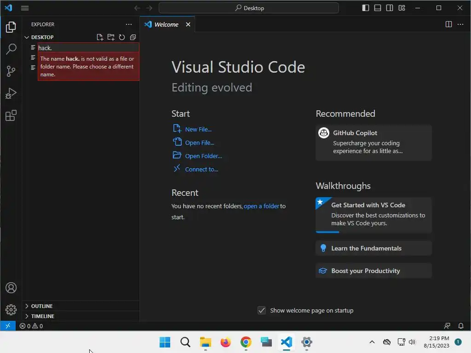Open the GitHub Copilot recommendation card
The image size is (471, 353).
click(x=373, y=143)
